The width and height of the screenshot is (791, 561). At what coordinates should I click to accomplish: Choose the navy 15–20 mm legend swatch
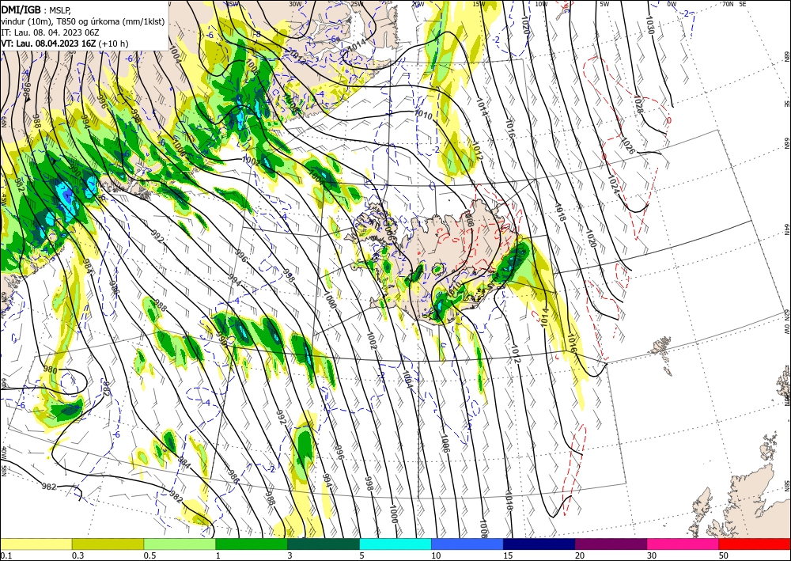pyautogui.click(x=539, y=544)
